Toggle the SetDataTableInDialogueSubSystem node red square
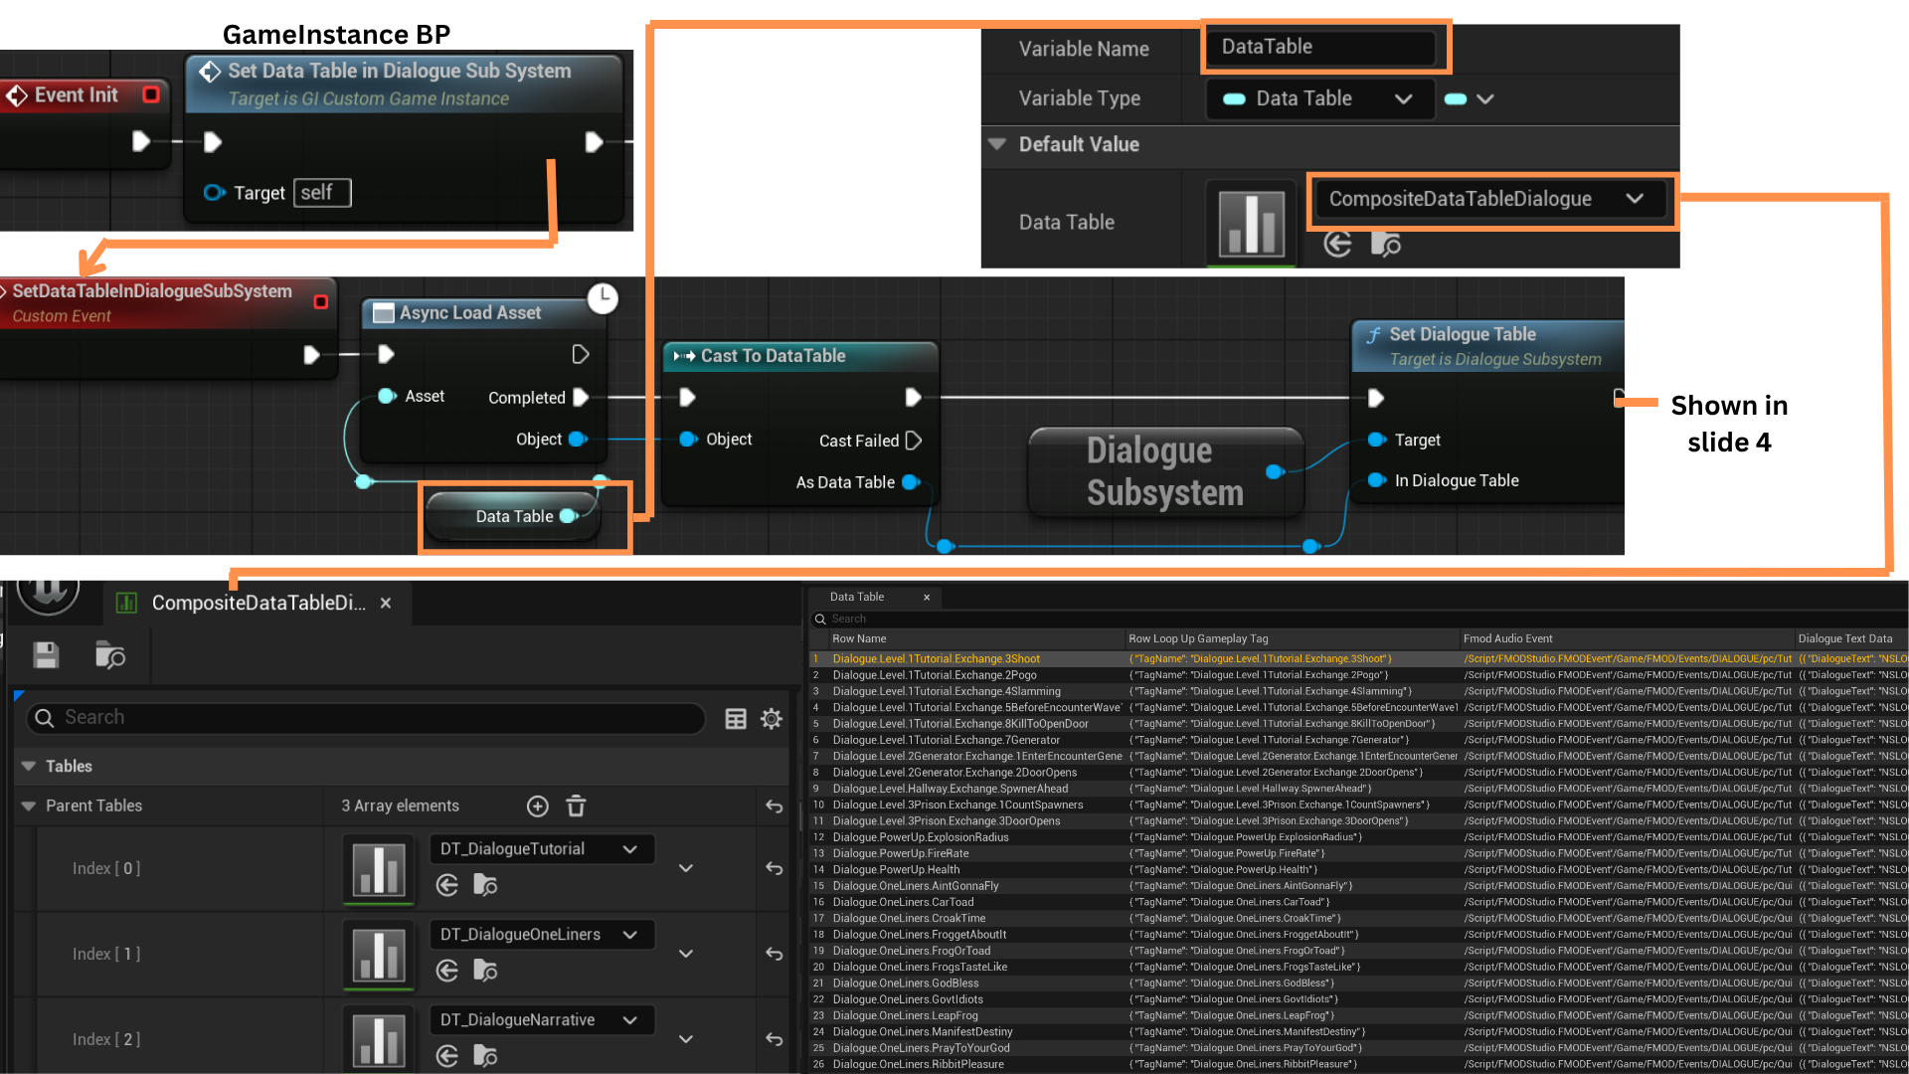1909x1074 pixels. (320, 301)
